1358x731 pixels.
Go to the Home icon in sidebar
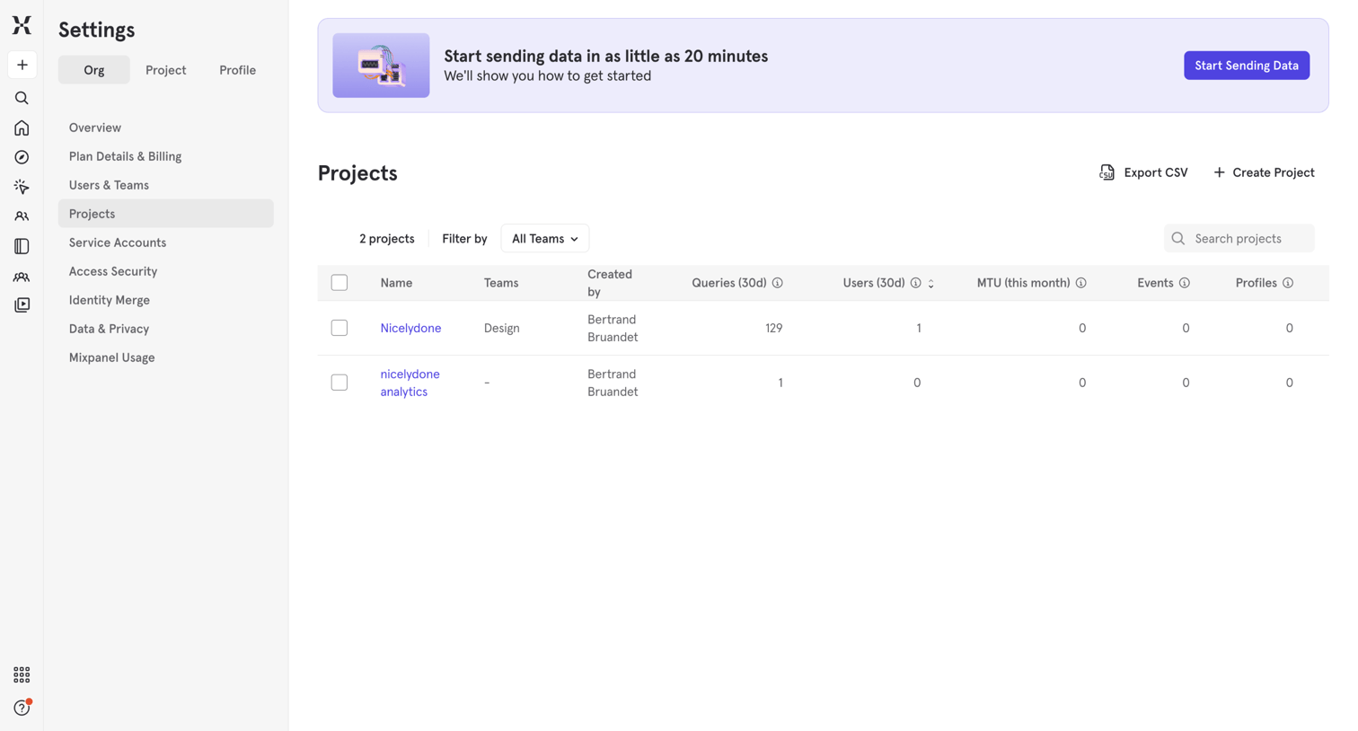point(22,128)
